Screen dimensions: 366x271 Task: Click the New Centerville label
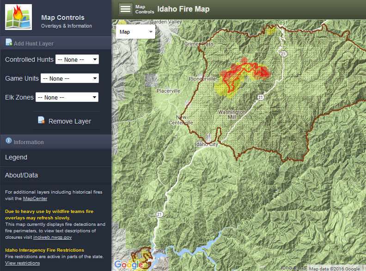coord(181,120)
